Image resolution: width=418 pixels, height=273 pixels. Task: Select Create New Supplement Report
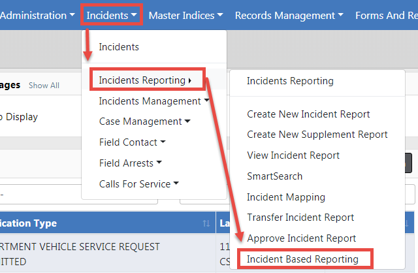pyautogui.click(x=317, y=135)
